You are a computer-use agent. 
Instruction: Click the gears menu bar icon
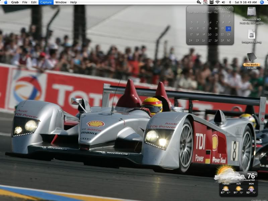tap(199, 2)
